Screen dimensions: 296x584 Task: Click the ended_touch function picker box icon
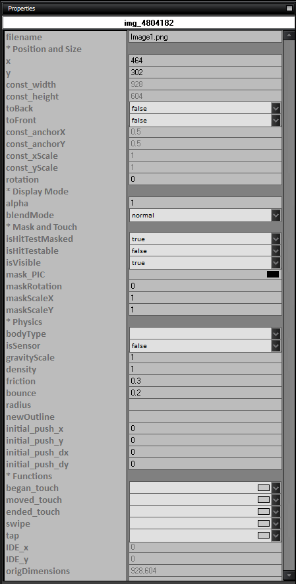click(264, 511)
